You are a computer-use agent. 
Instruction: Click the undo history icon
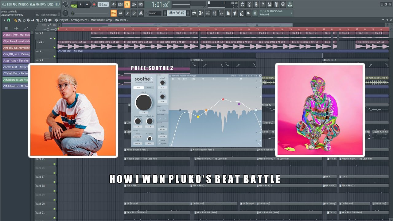[x=242, y=5]
